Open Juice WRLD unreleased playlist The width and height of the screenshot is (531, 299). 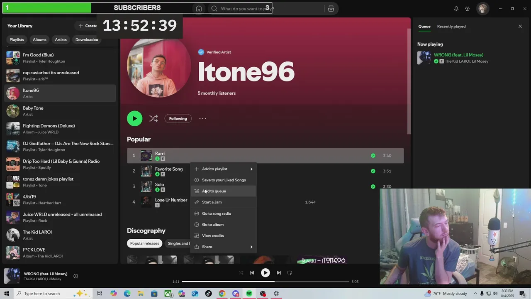[x=60, y=217]
